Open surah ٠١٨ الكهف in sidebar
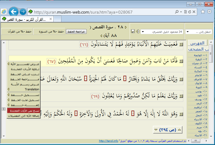The height and width of the screenshot is (145, 215). pos(201,123)
